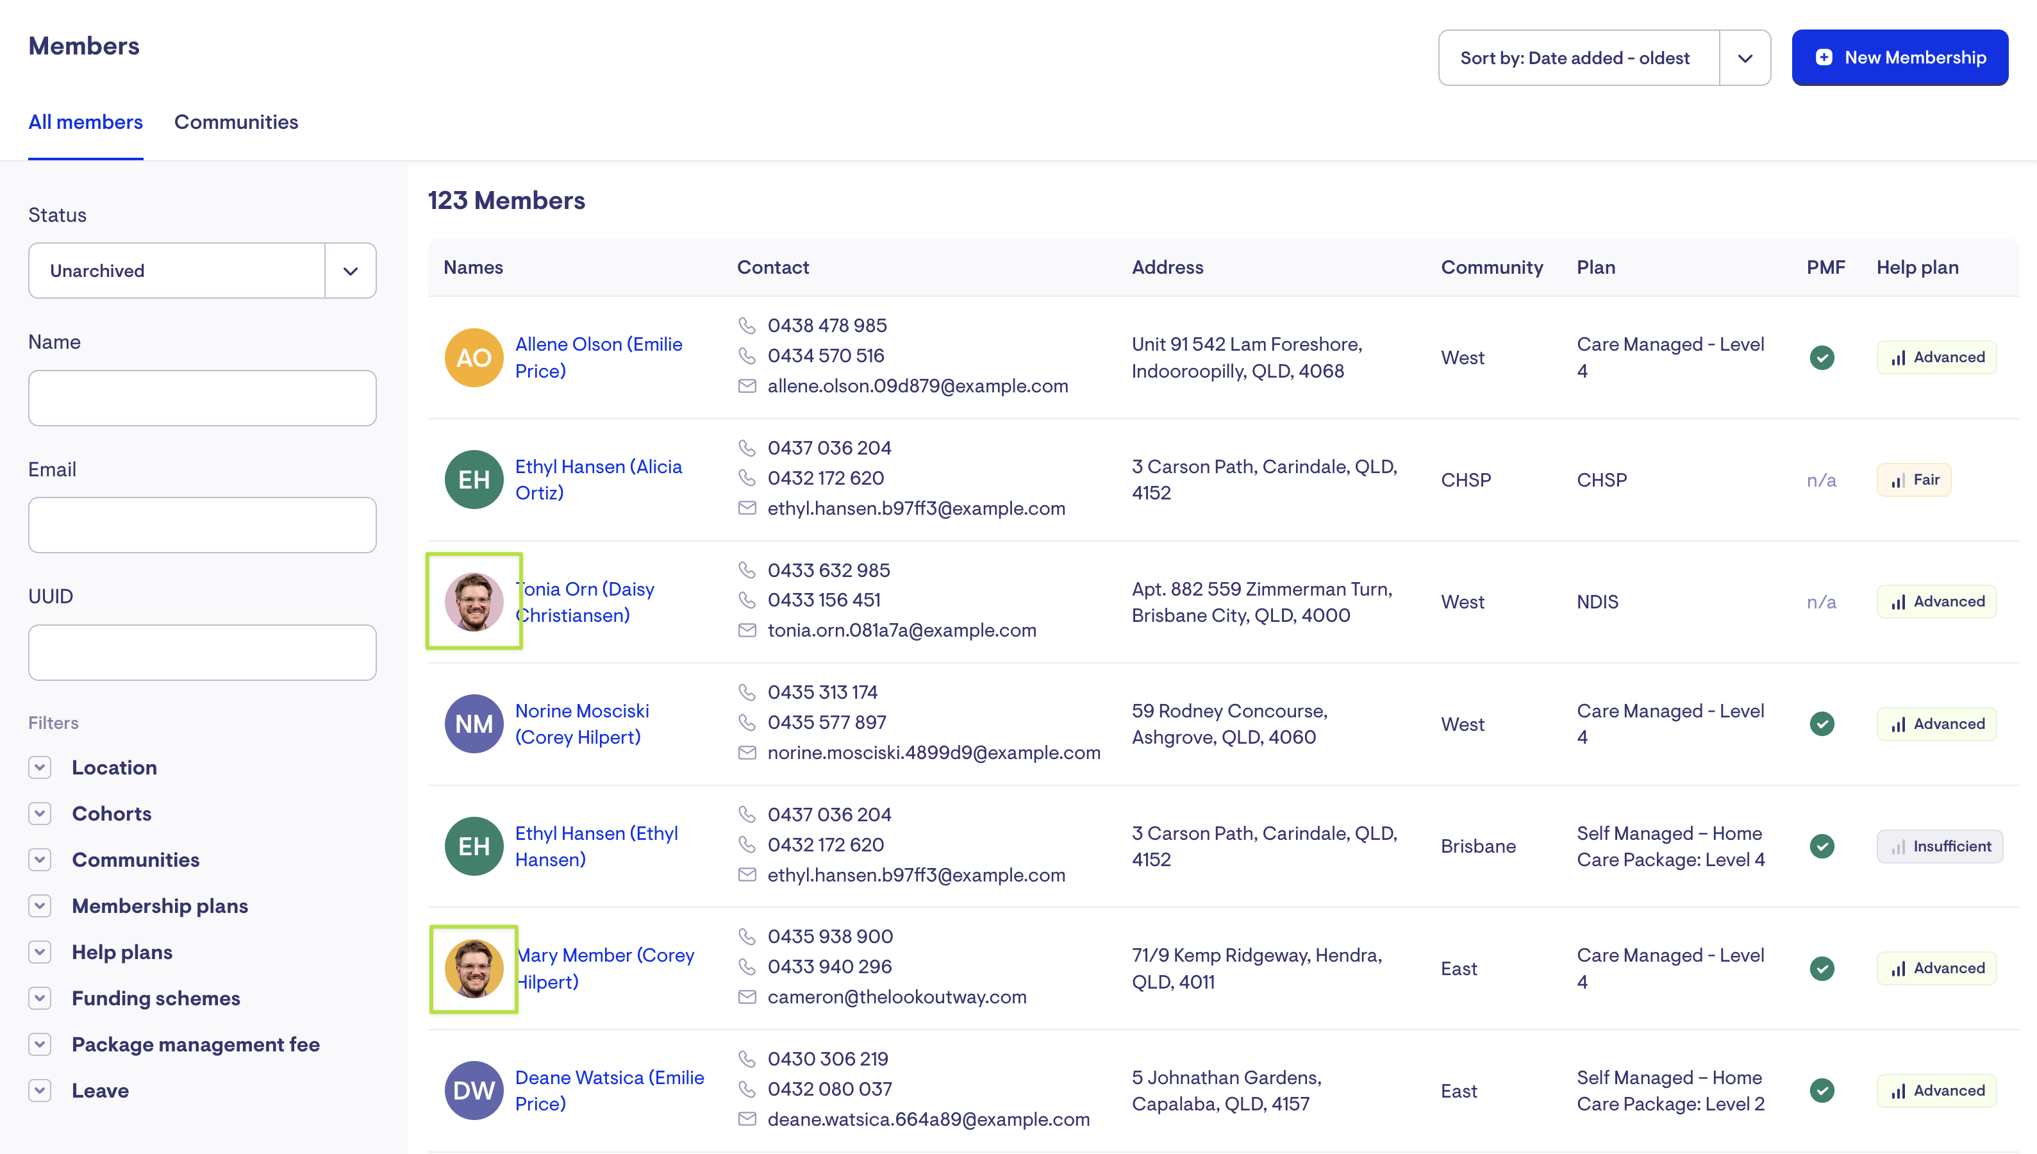Expand the Cohorts filter
The image size is (2037, 1154).
40,813
